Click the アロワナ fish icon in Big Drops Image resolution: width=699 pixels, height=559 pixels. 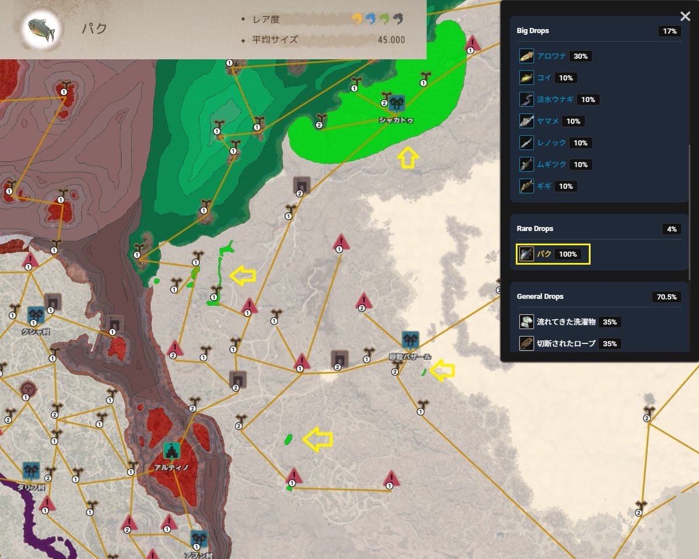coord(527,56)
